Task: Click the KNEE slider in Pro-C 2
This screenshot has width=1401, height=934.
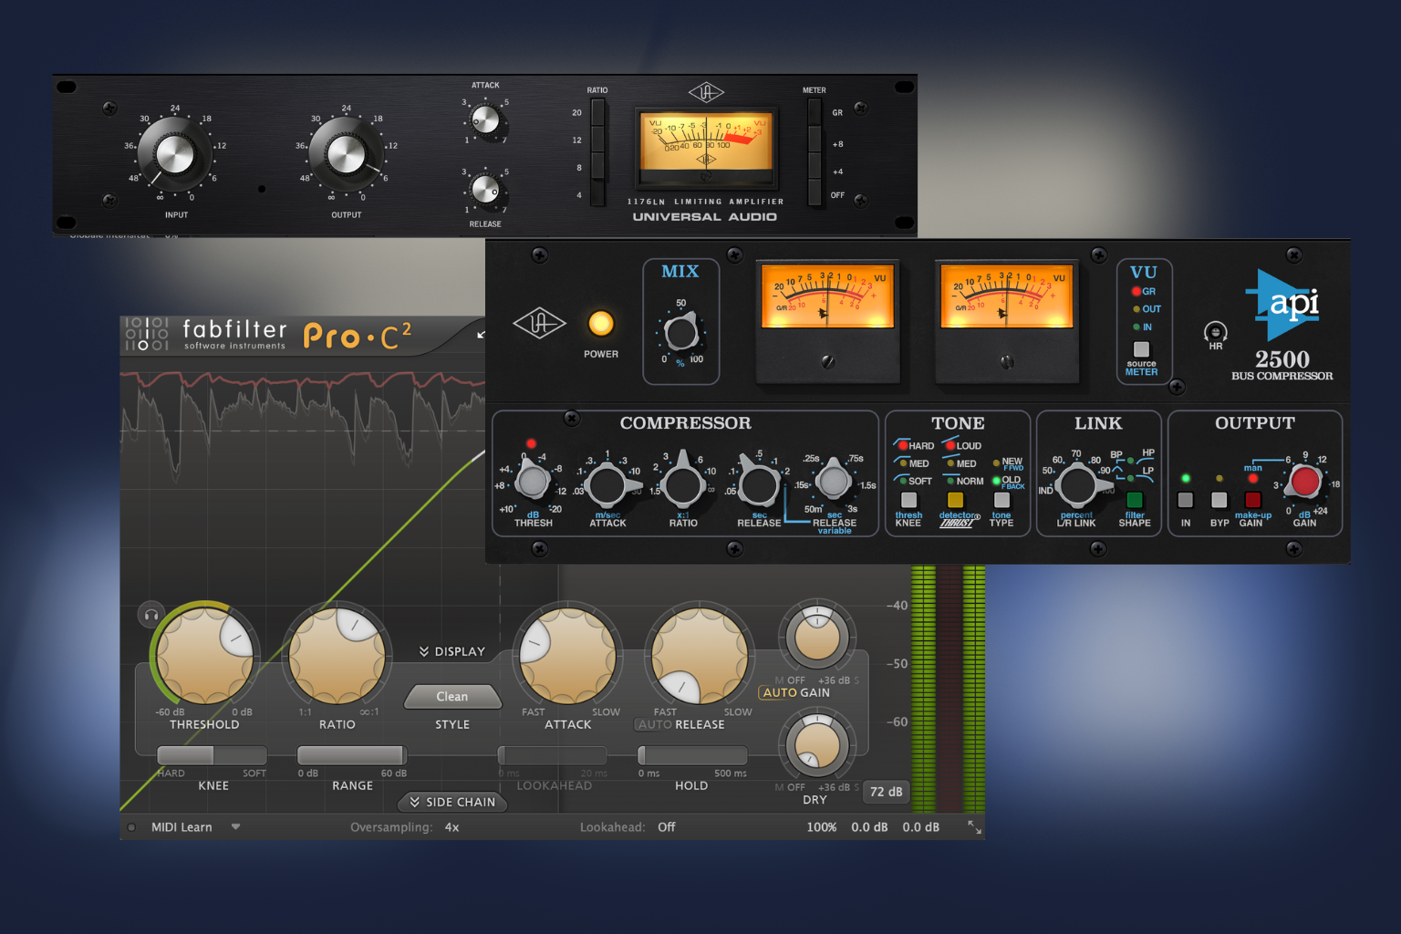Action: 213,755
